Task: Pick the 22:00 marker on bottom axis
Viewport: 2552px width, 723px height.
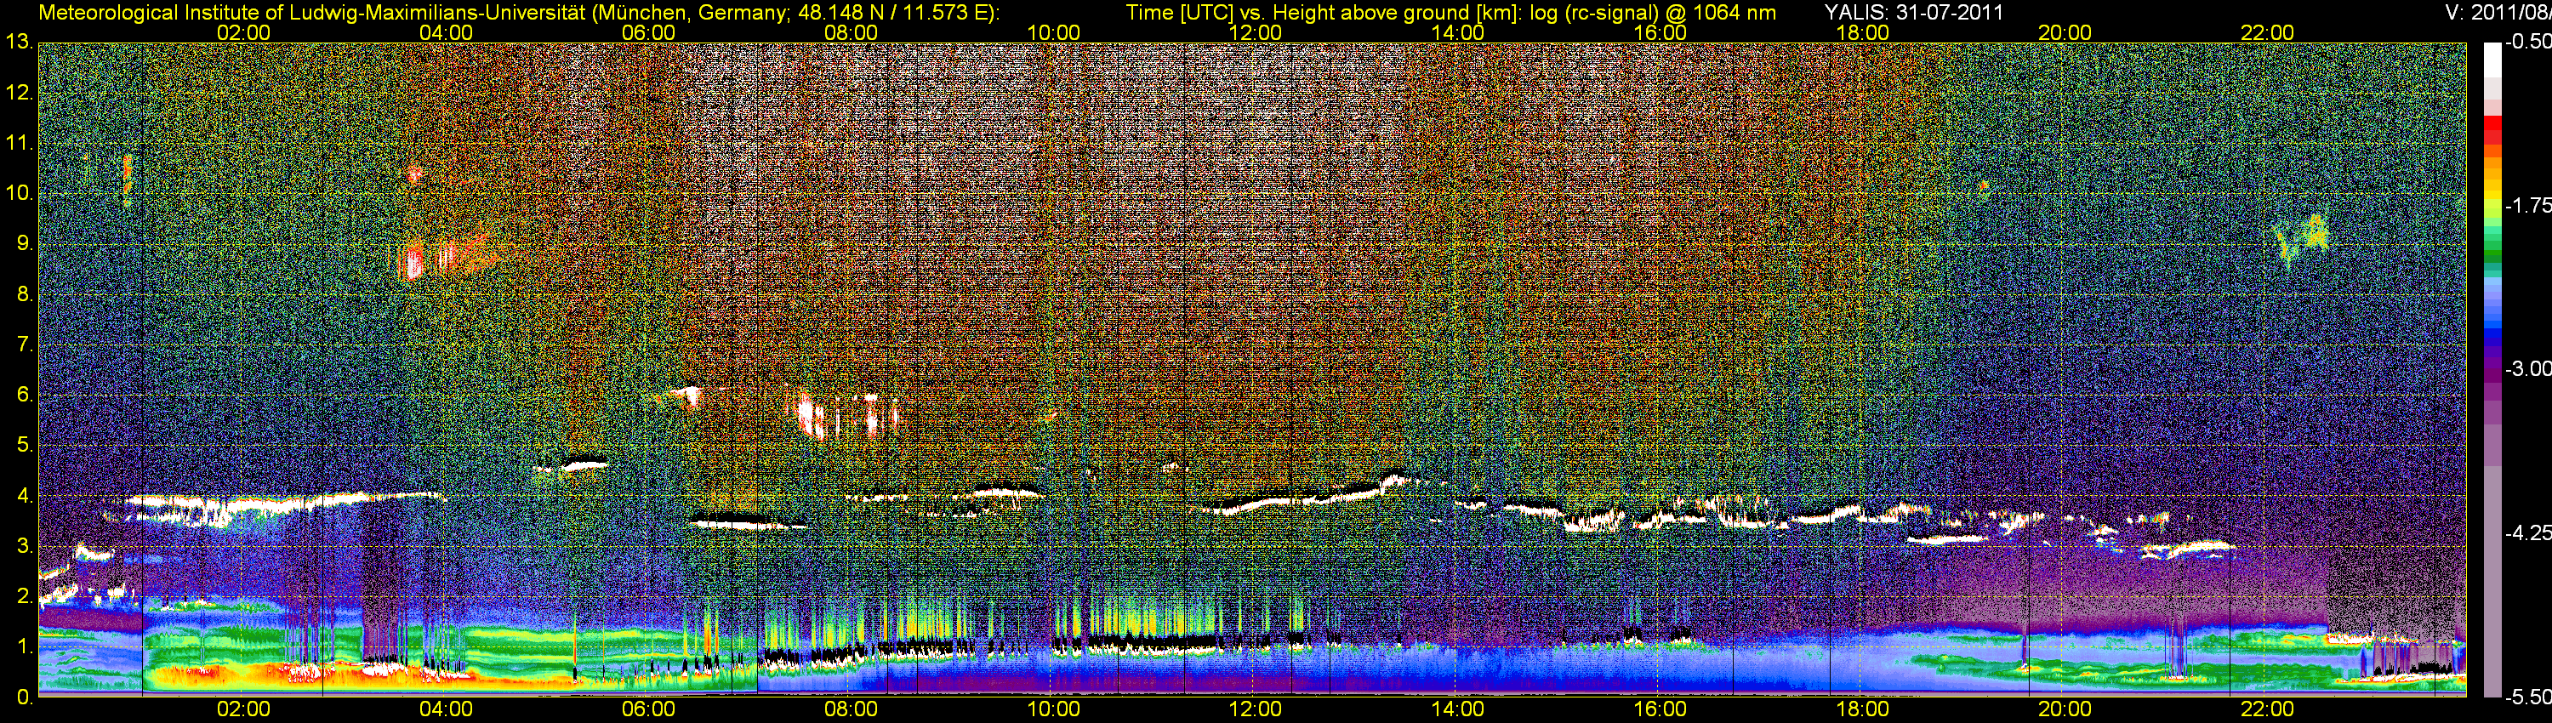Action: 2267,709
